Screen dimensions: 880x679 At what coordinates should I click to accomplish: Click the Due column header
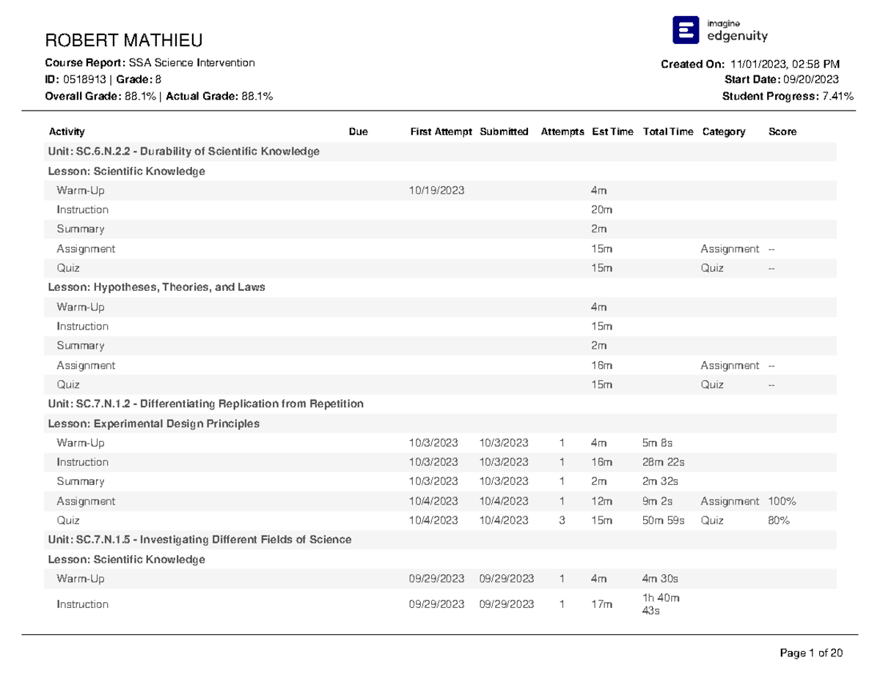(x=357, y=132)
